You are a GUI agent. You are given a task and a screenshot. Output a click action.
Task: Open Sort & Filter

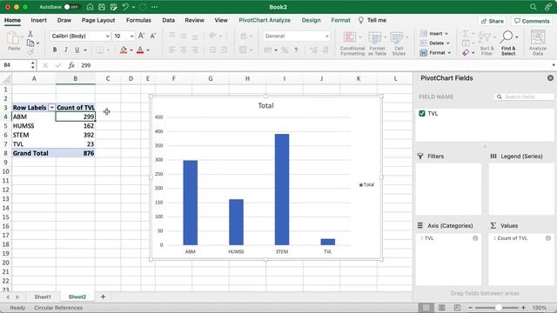[x=487, y=43]
